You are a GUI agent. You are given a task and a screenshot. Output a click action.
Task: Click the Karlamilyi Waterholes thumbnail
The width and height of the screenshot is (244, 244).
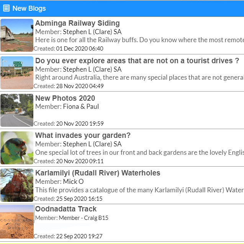[x=17, y=185]
